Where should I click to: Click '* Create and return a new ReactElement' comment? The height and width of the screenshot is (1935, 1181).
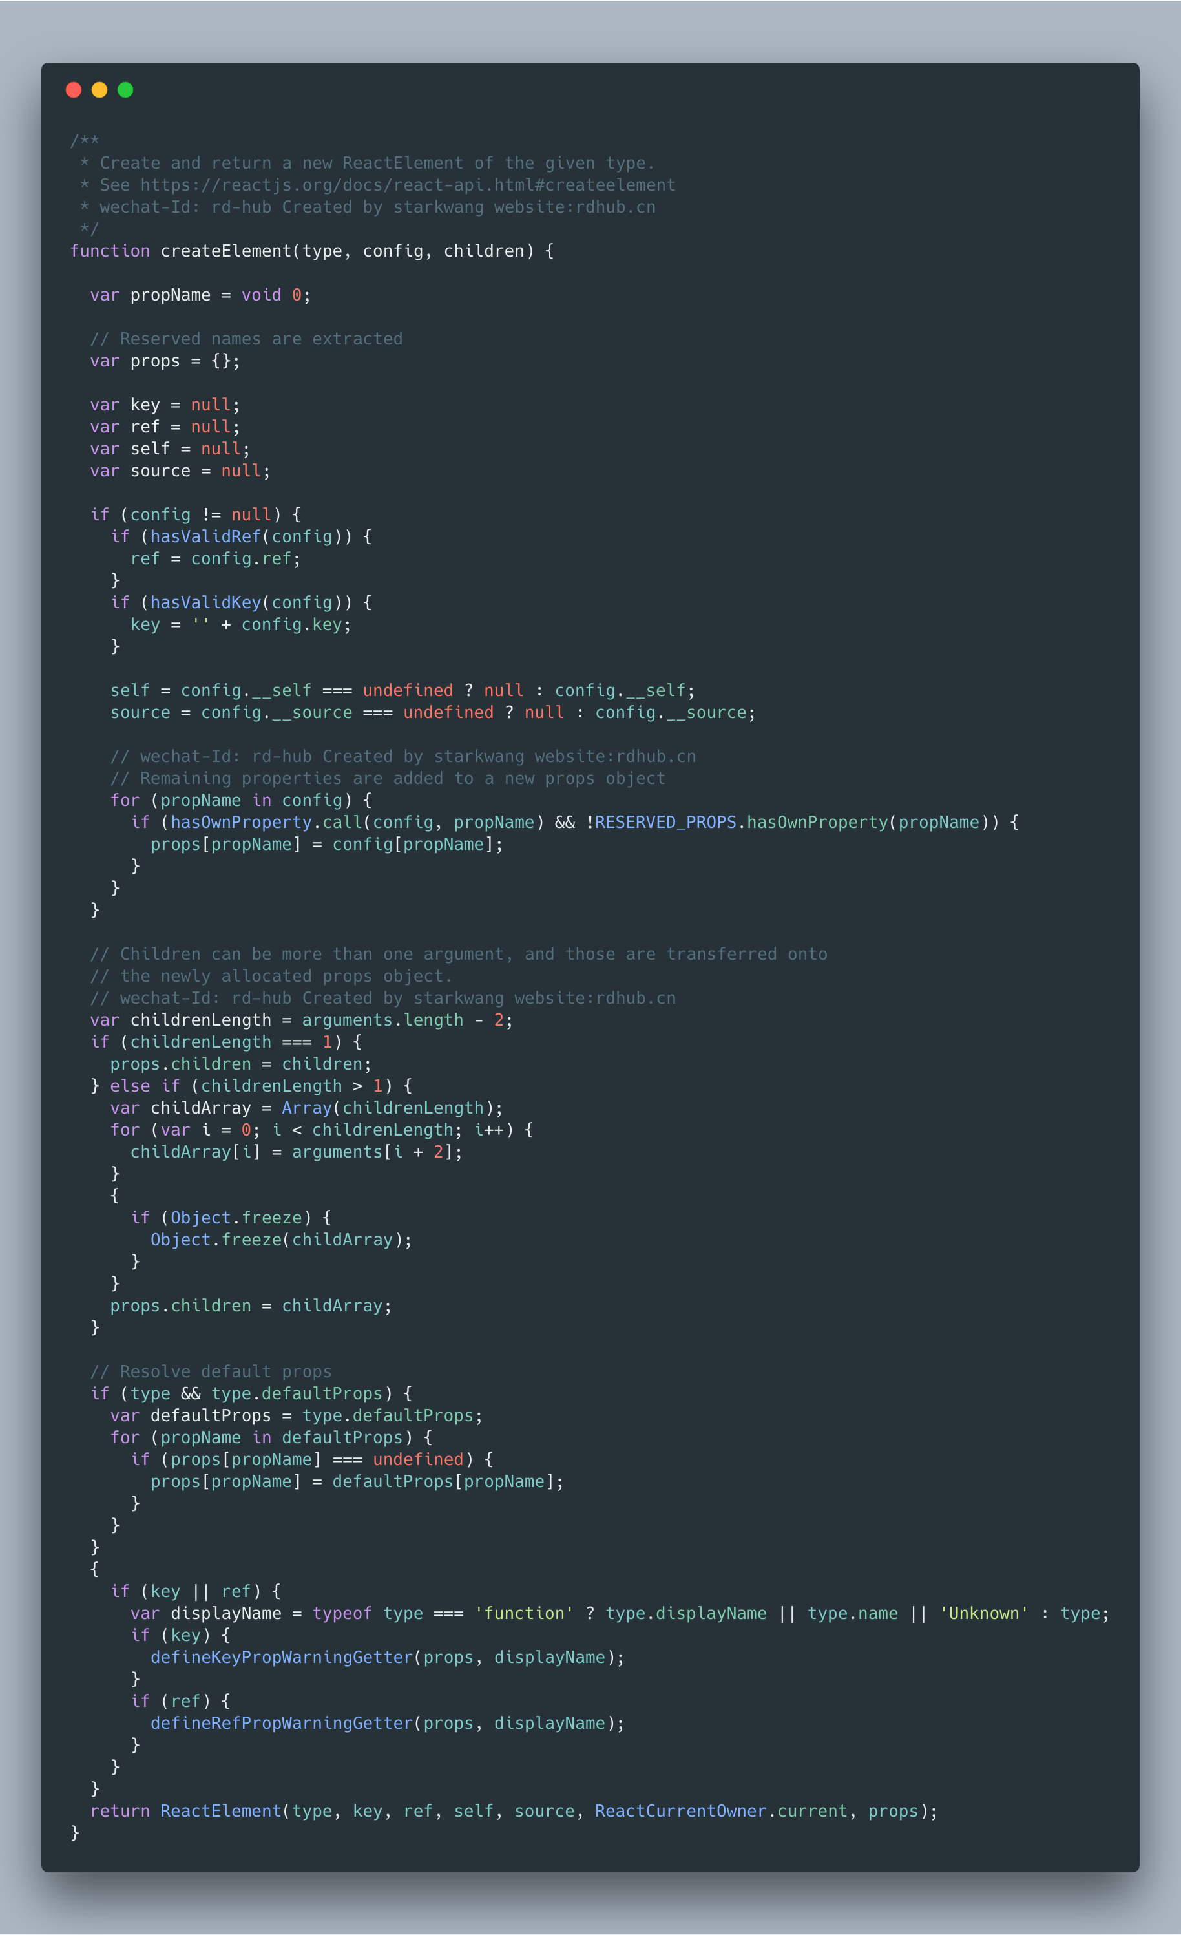pyautogui.click(x=368, y=164)
